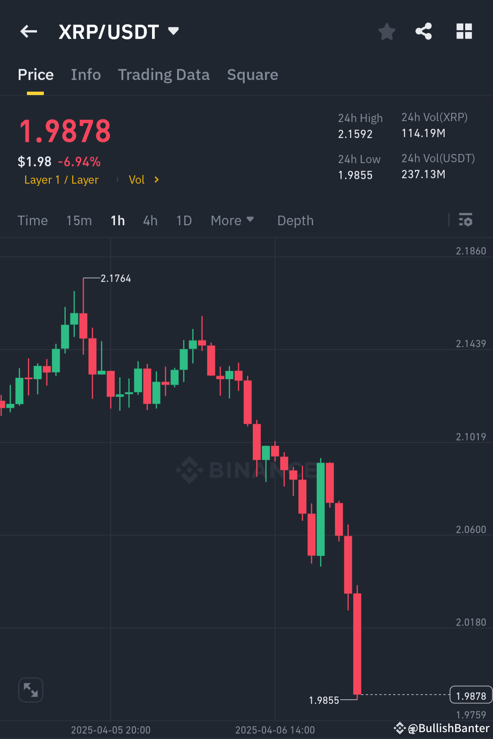Switch the chart to 4h timeframe
The width and height of the screenshot is (493, 739).
tap(150, 221)
